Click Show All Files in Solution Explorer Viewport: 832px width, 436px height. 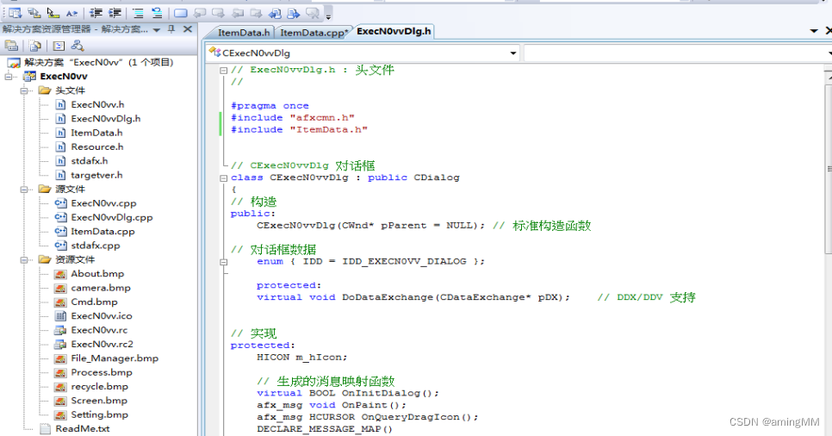35,47
